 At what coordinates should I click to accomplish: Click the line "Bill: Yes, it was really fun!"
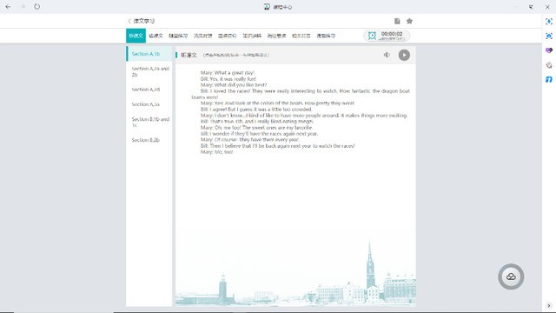point(228,79)
